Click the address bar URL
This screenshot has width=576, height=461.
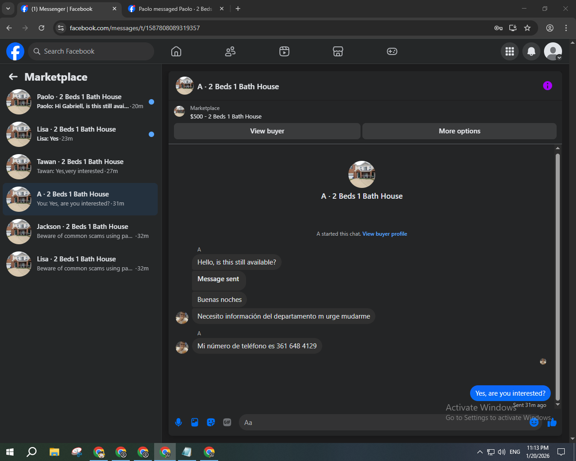(135, 28)
